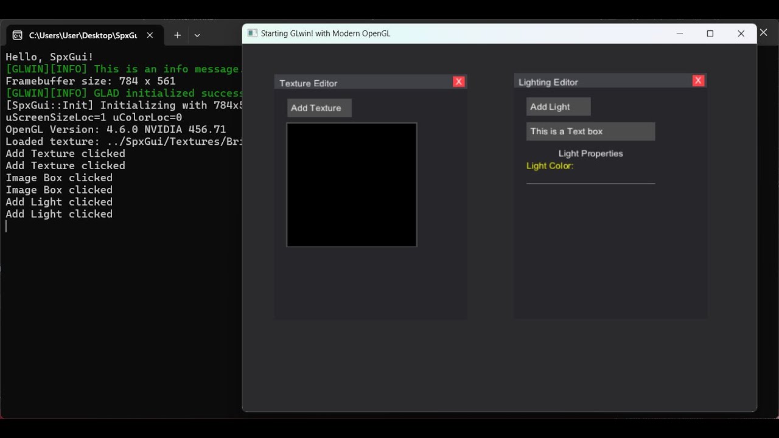779x438 pixels.
Task: Click the terminal tab's console icon
Action: 18,35
